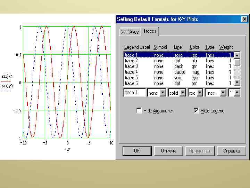Viewport: 250px width, 188px height.
Task: Click the Legend Label text field containing trace 1
Action: pos(135,93)
